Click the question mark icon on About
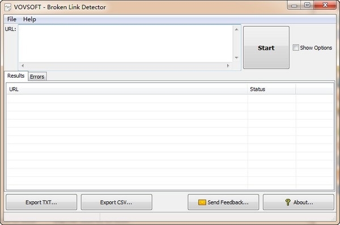Viewport: 340px width, 225px height. (x=287, y=202)
